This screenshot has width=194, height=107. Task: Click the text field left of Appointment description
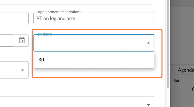click(14, 18)
